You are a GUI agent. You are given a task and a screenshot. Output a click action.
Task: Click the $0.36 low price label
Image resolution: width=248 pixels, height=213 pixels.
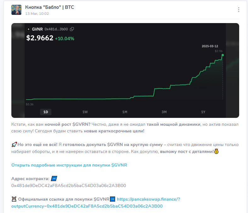pos(30,104)
